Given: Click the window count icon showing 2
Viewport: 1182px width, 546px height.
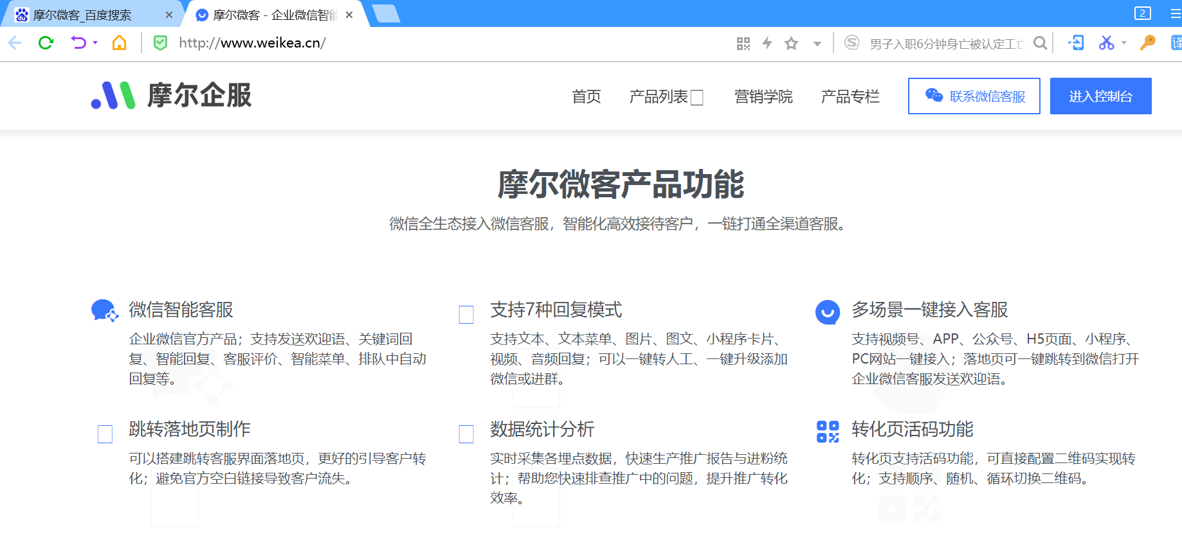Looking at the screenshot, I should tap(1143, 13).
